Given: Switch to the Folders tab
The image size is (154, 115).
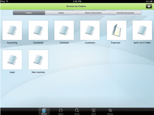Looking at the screenshot, I should coord(29,13).
